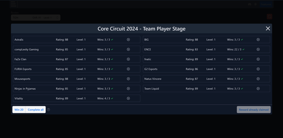The width and height of the screenshot is (283, 138).
Task: Close the Core Circuit 2024 dialog
Action: coord(268,28)
